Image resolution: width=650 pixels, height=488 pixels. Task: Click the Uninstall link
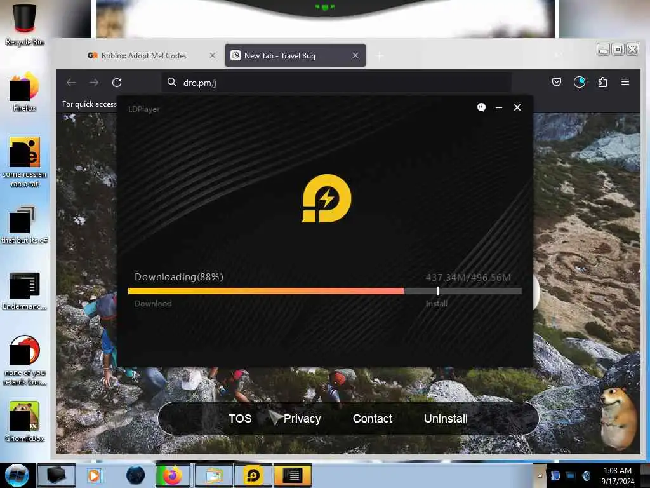(446, 418)
